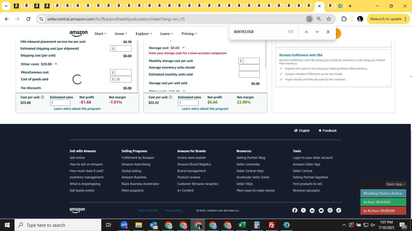
Task: Open Amazon's Instagram icon
Action: click(330, 210)
